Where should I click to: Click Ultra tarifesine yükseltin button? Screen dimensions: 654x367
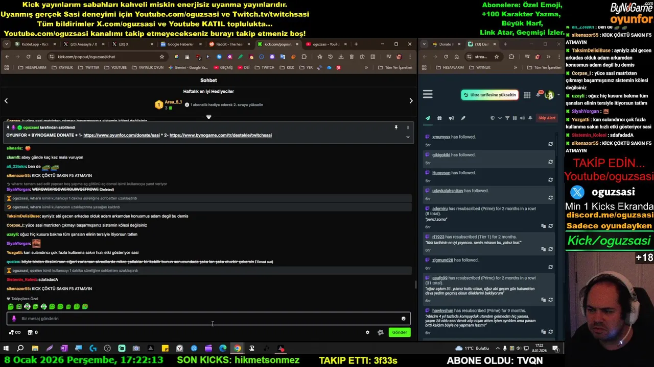click(489, 95)
